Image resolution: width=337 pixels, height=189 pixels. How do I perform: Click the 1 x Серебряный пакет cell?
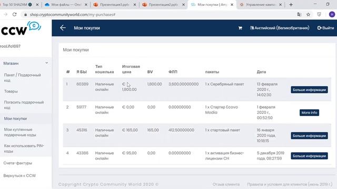[224, 84]
